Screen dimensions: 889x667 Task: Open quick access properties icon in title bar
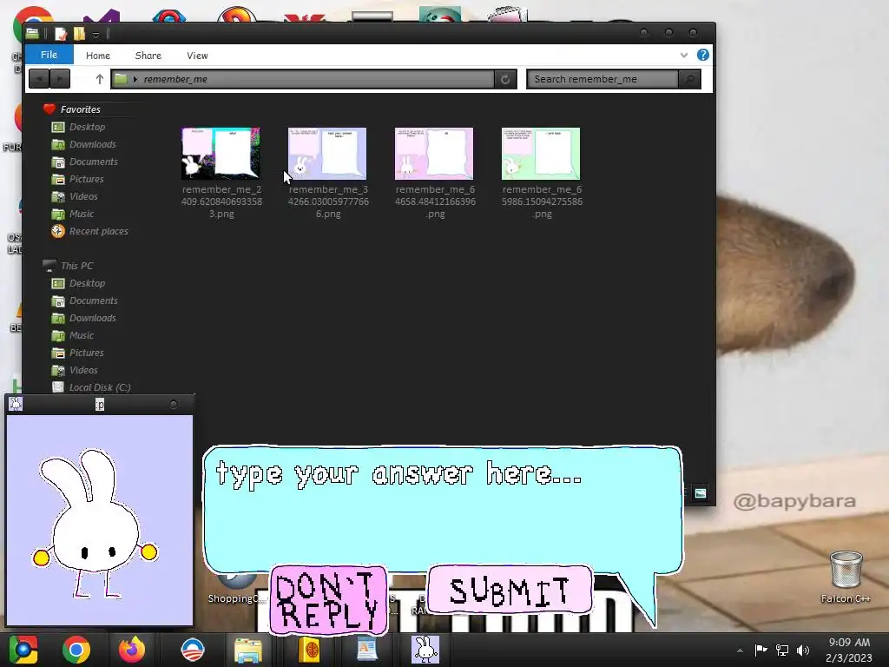pyautogui.click(x=61, y=34)
